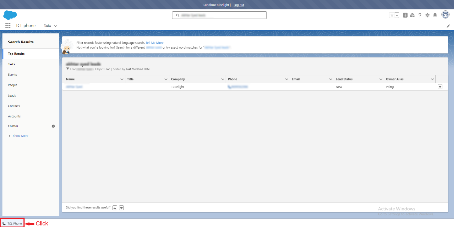This screenshot has width=454, height=227.
Task: Open the favorites list dropdown arrow
Action: [x=397, y=15]
